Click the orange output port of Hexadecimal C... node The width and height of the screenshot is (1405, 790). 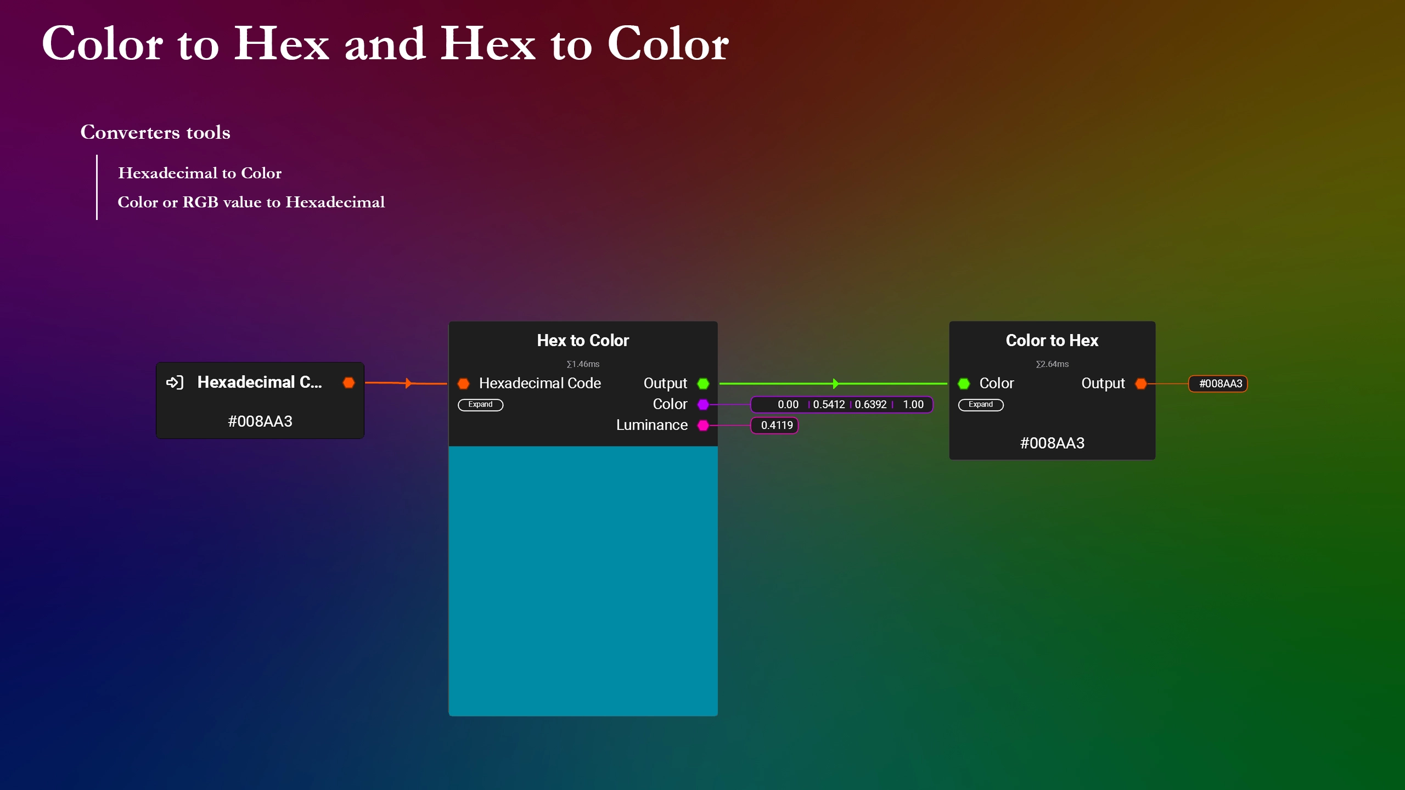[x=349, y=382]
